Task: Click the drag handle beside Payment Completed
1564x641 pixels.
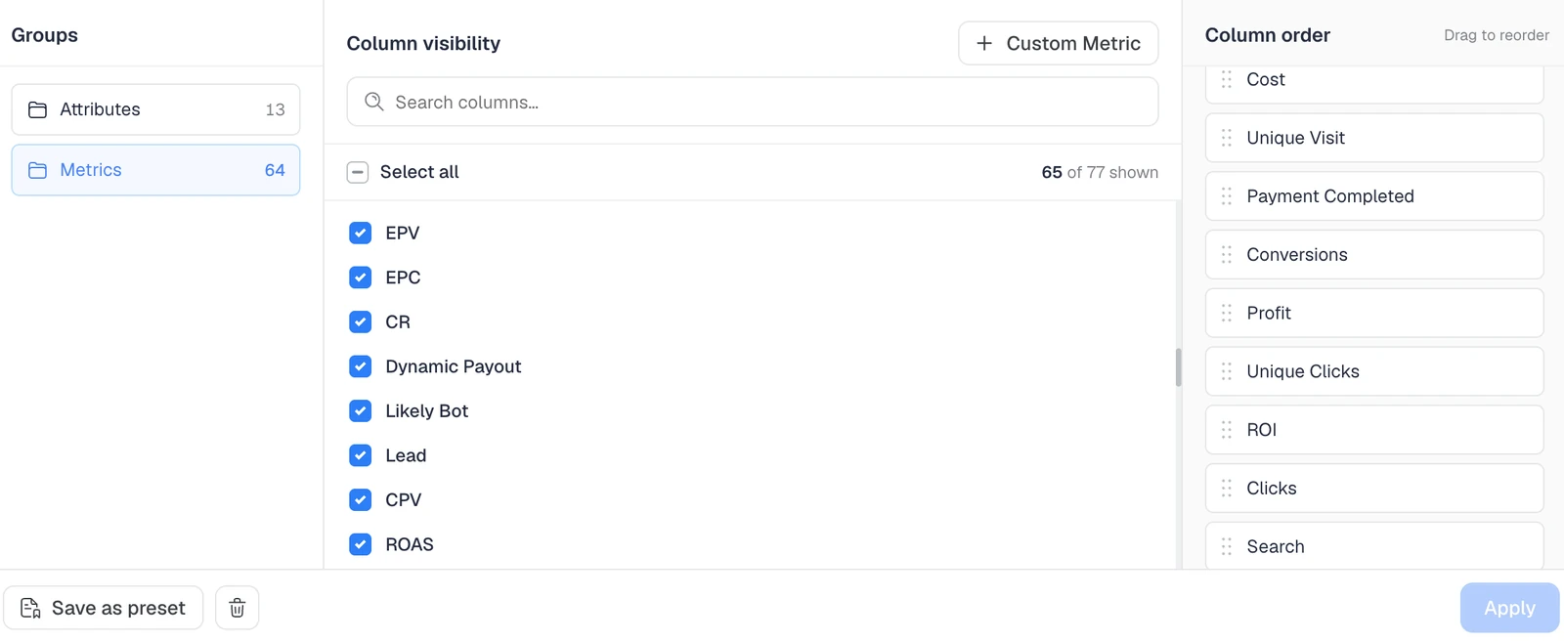Action: click(1227, 196)
